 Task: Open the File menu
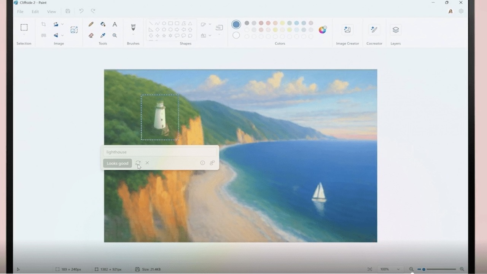(x=20, y=11)
